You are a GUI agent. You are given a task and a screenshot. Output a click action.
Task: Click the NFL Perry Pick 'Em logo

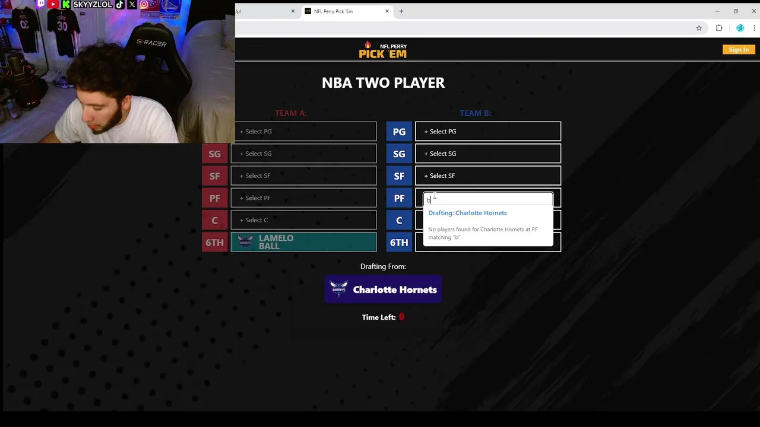click(x=383, y=50)
